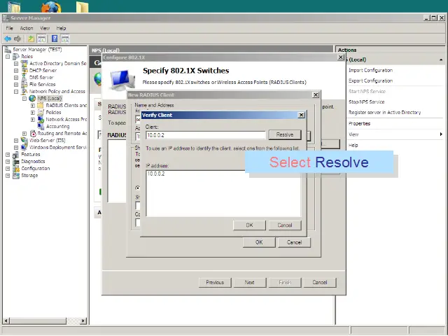Close the Verify Client dialog

[301, 115]
